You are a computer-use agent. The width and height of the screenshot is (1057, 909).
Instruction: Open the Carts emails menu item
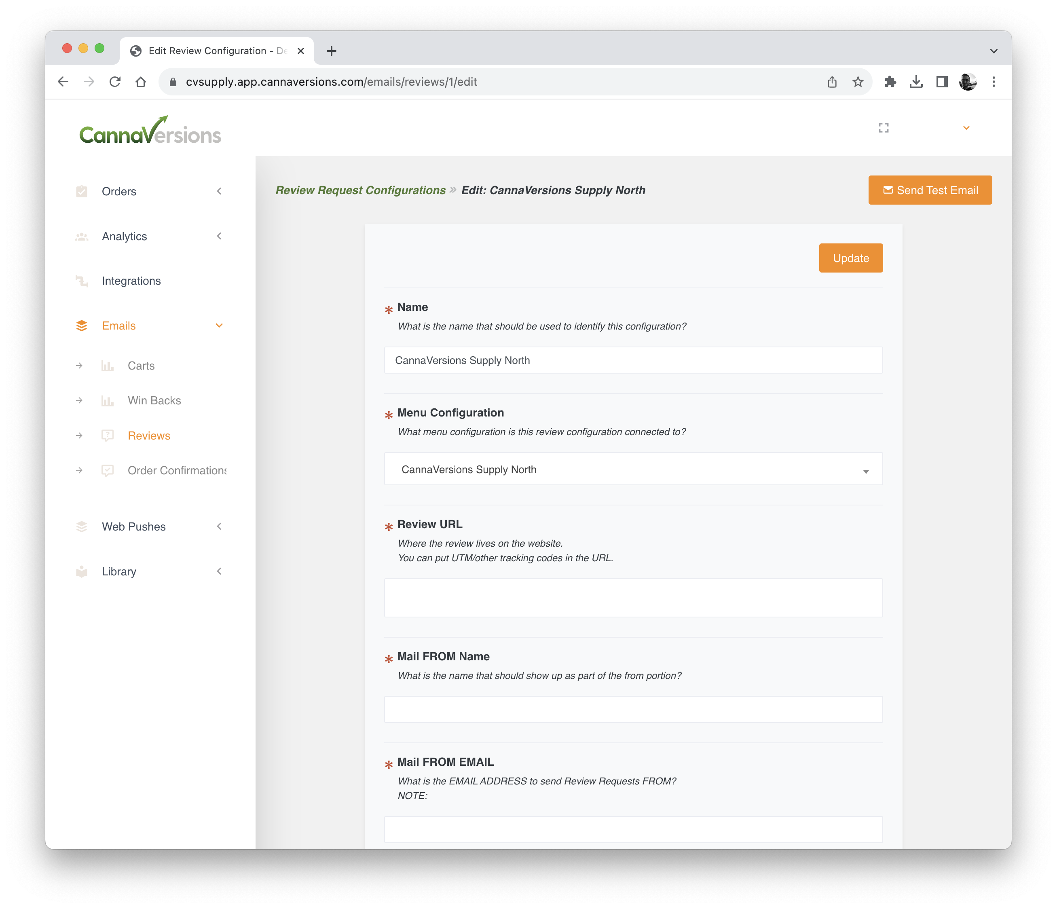click(141, 366)
